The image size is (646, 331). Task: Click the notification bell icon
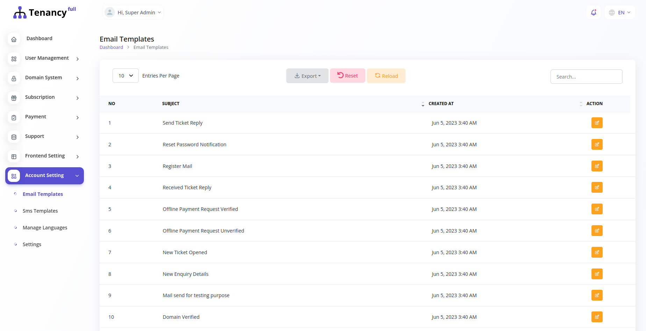click(594, 13)
